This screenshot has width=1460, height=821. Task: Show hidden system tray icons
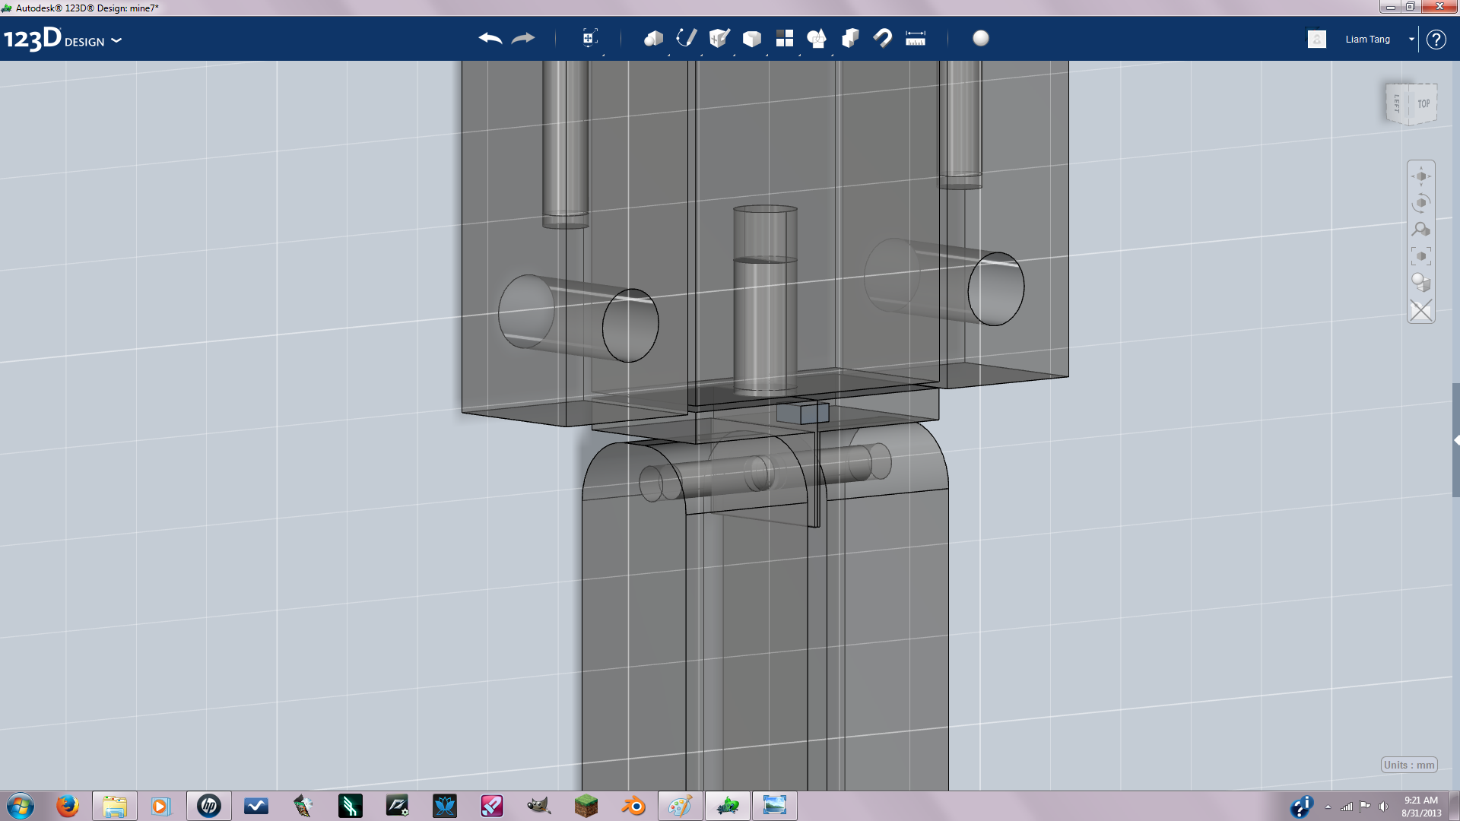1328,807
